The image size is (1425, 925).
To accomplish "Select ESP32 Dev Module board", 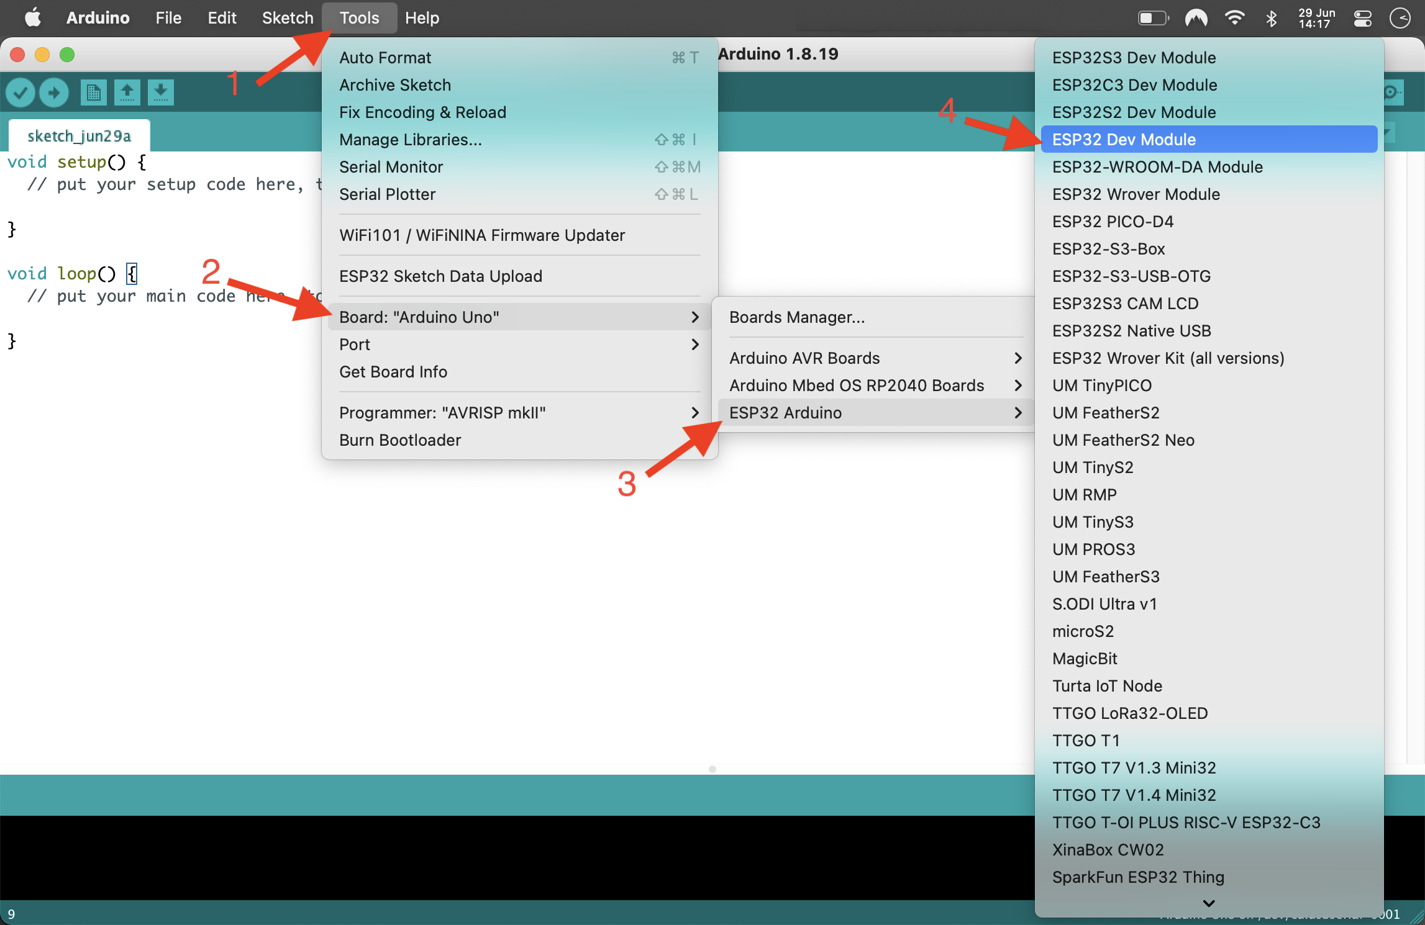I will (1123, 140).
